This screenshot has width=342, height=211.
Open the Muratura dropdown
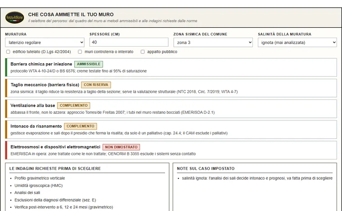45,42
